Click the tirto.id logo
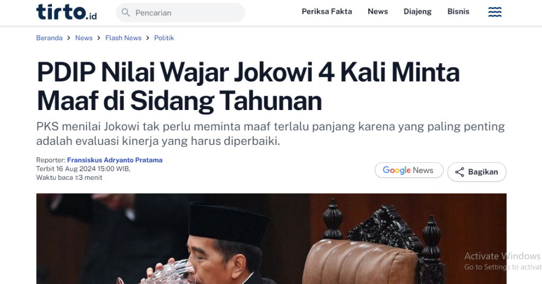 [x=66, y=12]
